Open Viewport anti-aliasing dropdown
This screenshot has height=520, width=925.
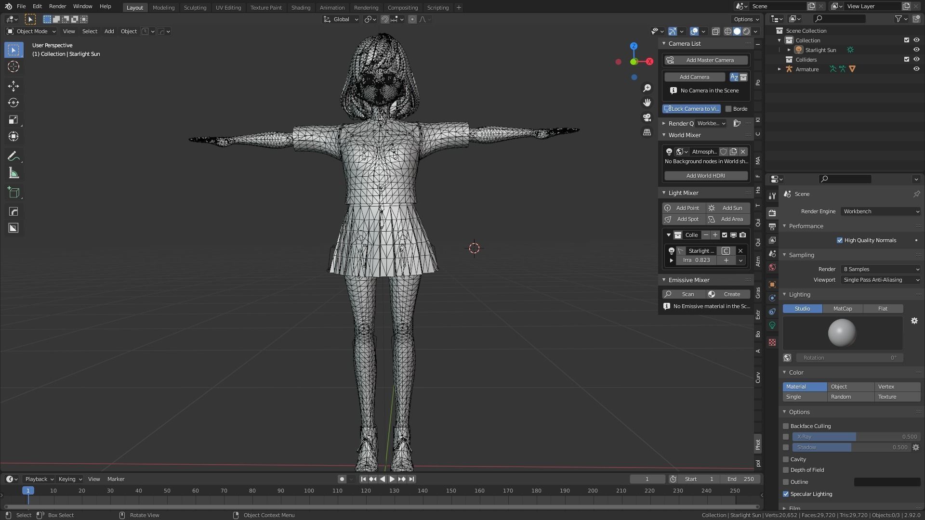881,280
